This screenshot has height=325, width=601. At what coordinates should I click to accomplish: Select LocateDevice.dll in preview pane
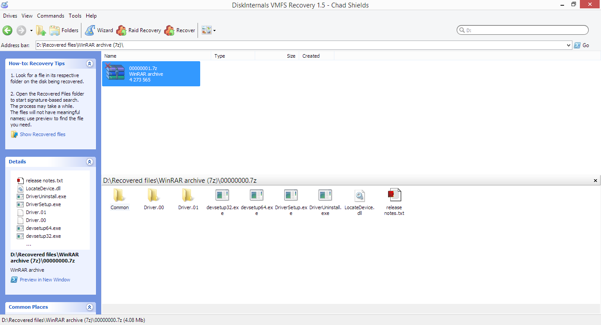tap(359, 202)
